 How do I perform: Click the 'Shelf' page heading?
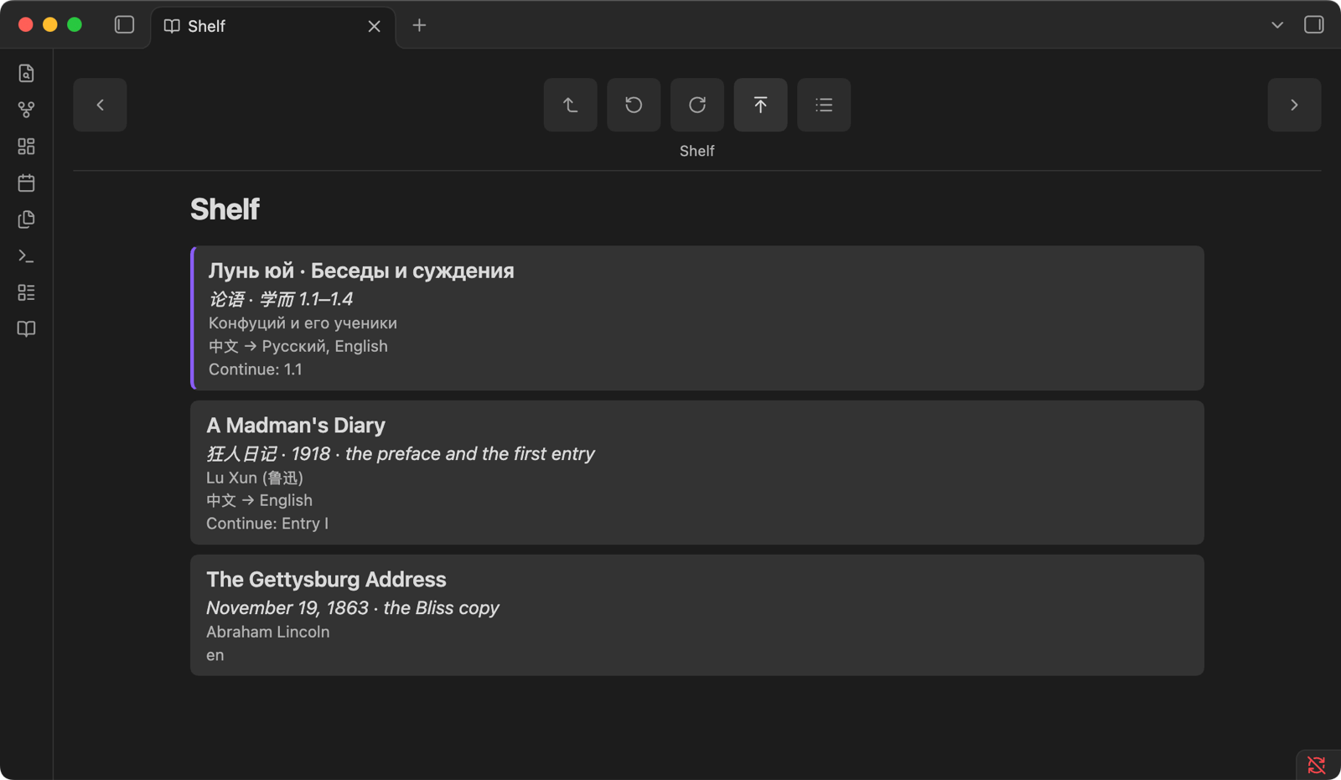(x=225, y=209)
